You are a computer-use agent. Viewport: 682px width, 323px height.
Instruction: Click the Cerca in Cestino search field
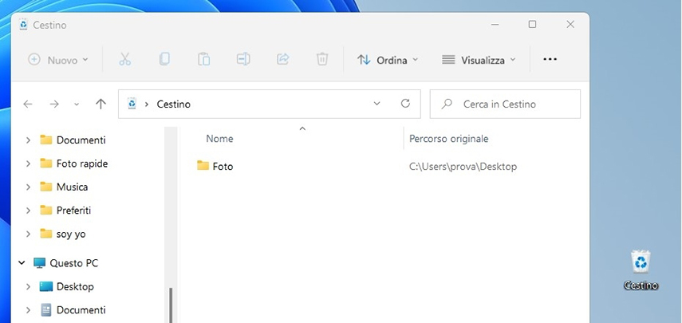tap(505, 104)
